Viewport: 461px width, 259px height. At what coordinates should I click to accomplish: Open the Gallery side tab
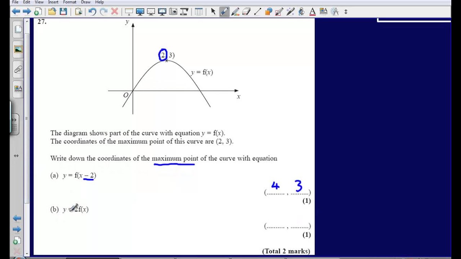pos(18,49)
